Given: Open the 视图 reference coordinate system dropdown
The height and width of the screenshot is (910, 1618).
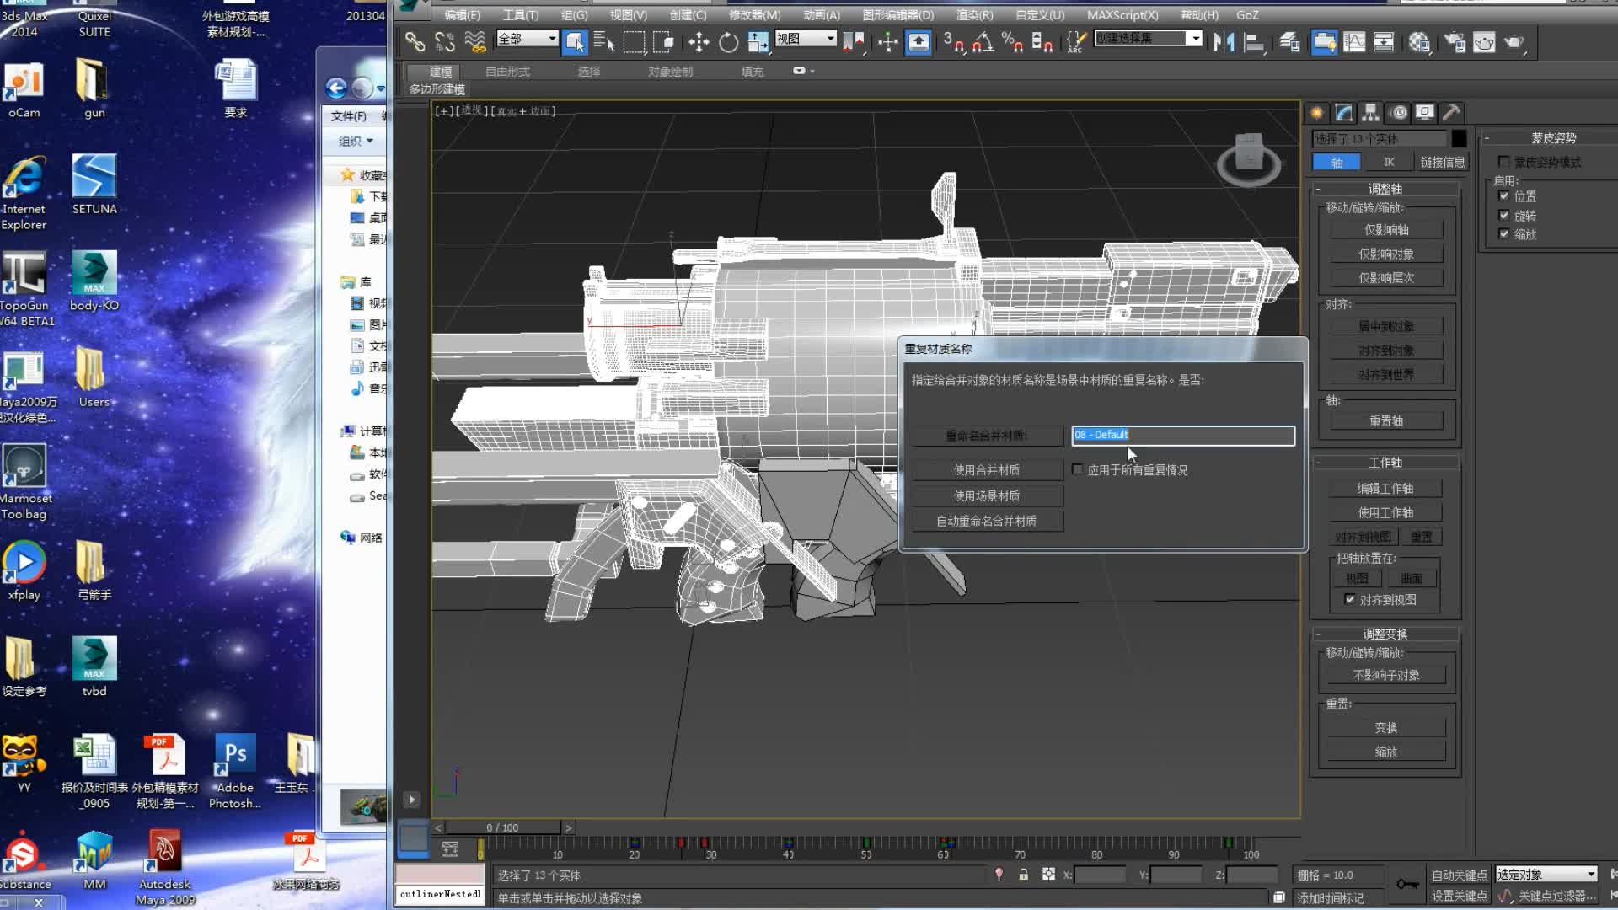Looking at the screenshot, I should [x=829, y=38].
